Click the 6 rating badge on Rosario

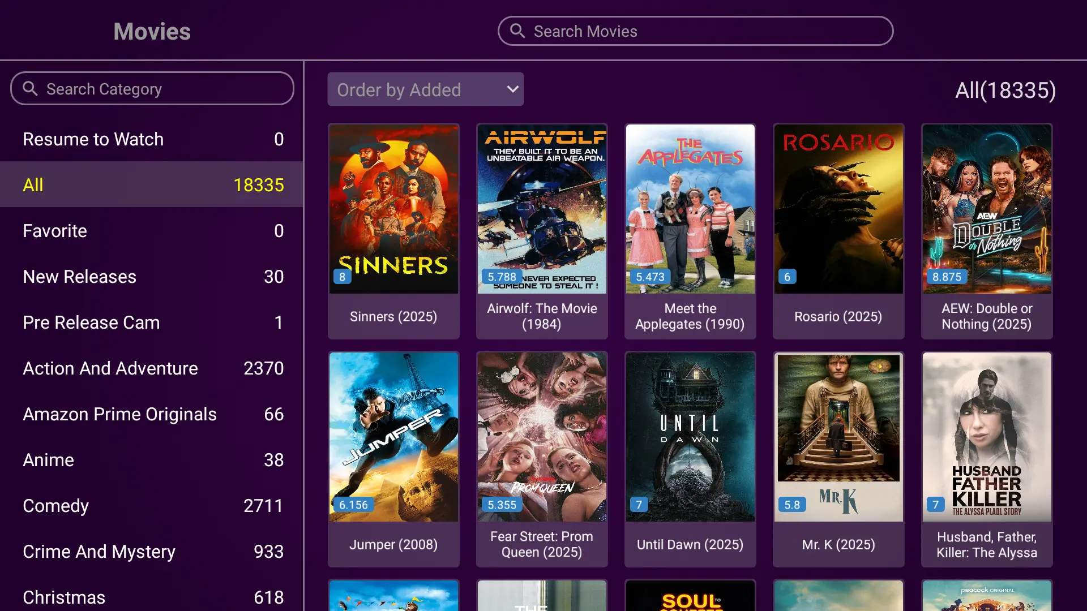click(787, 277)
